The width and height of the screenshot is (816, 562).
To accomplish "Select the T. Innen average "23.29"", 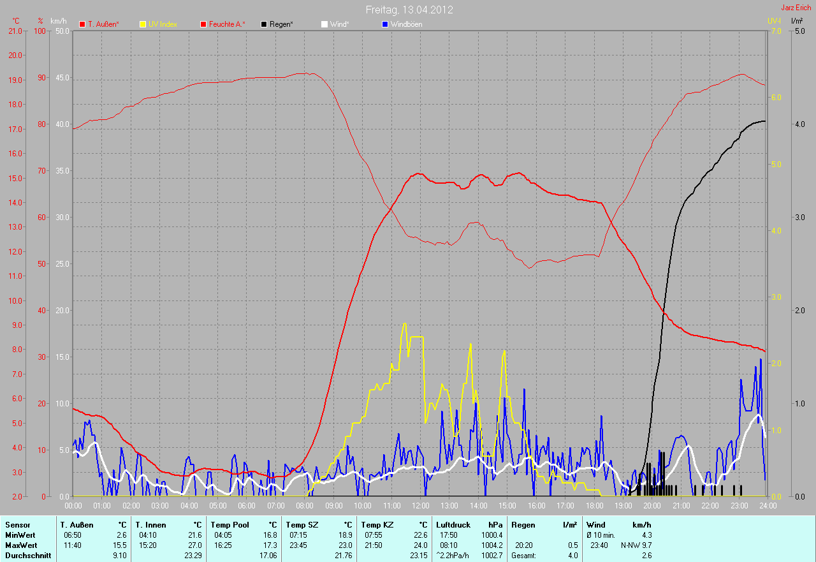I will 193,556.
